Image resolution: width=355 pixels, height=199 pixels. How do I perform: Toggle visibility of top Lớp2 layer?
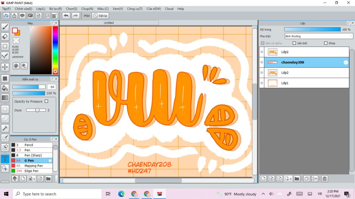[x=262, y=52]
